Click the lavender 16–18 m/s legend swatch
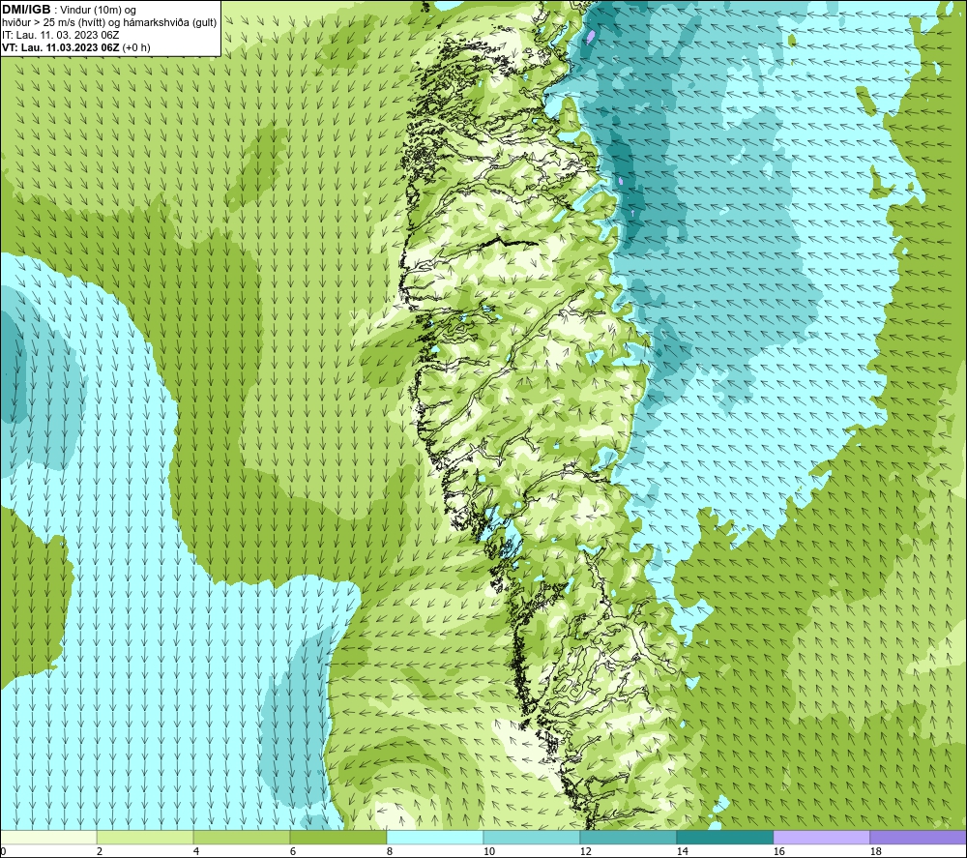Image resolution: width=967 pixels, height=858 pixels. tap(821, 837)
